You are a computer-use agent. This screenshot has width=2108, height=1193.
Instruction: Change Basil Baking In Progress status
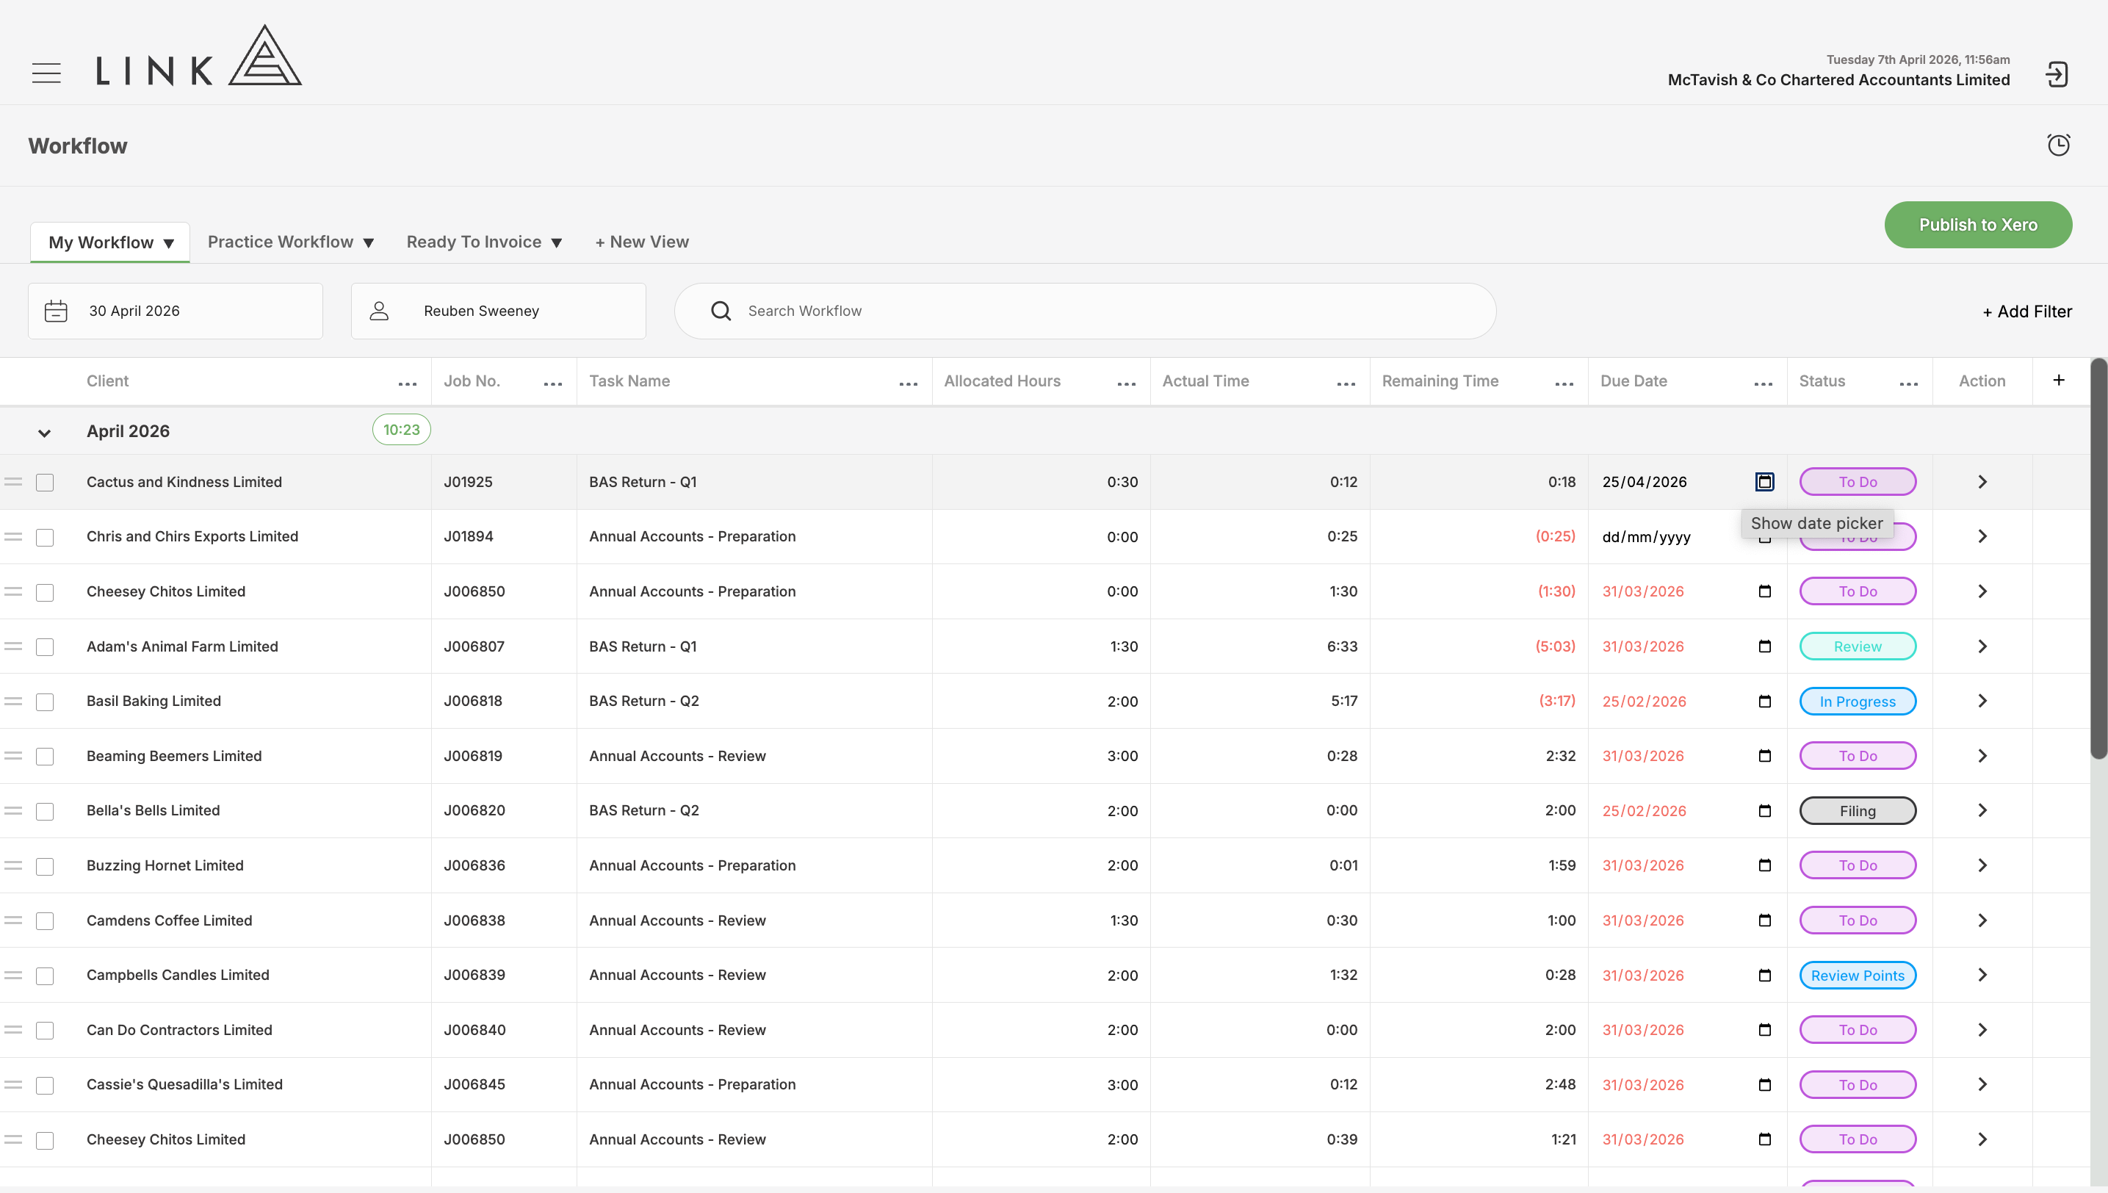1858,702
